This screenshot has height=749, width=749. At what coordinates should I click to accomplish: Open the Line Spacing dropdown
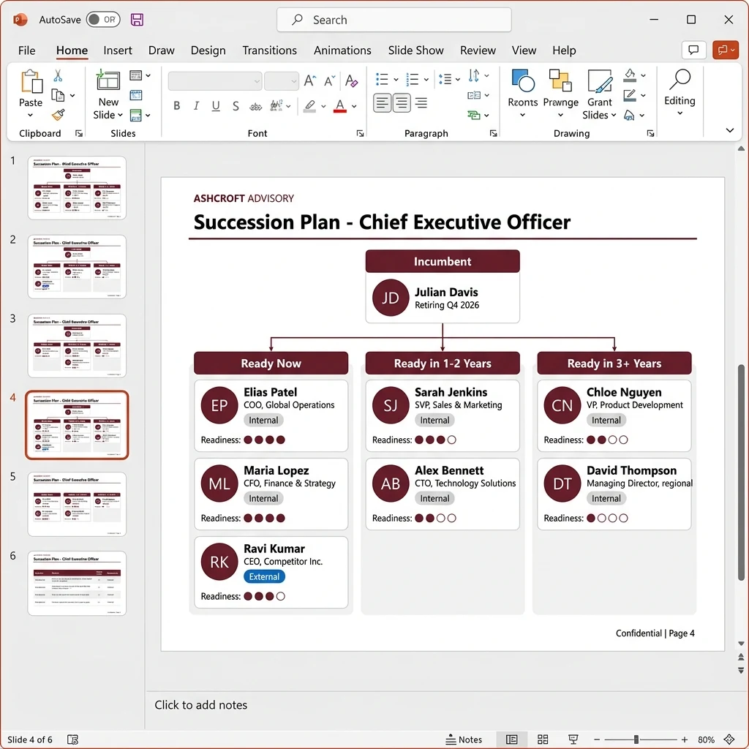pyautogui.click(x=449, y=79)
